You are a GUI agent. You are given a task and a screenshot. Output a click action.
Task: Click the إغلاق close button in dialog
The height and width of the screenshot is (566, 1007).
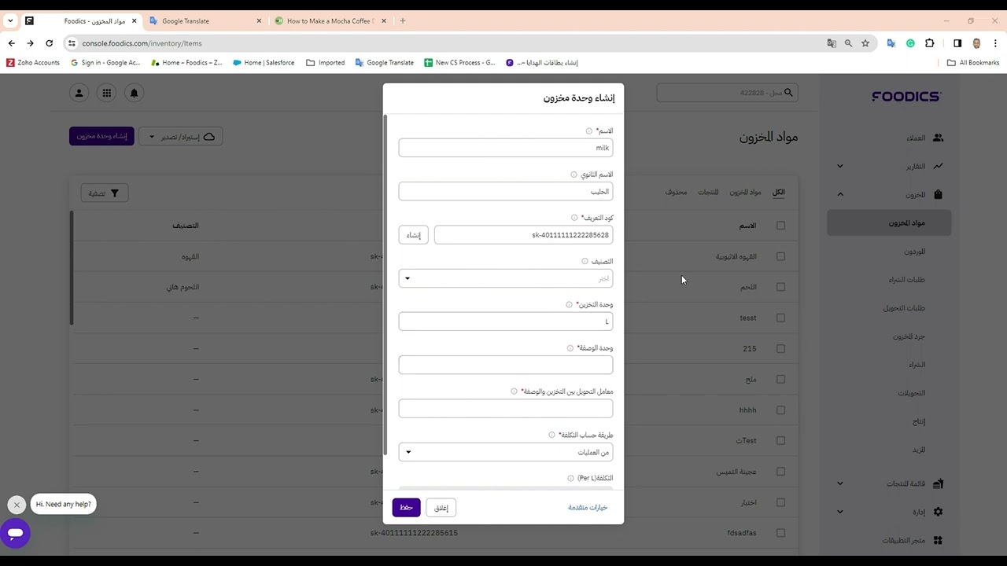(441, 508)
